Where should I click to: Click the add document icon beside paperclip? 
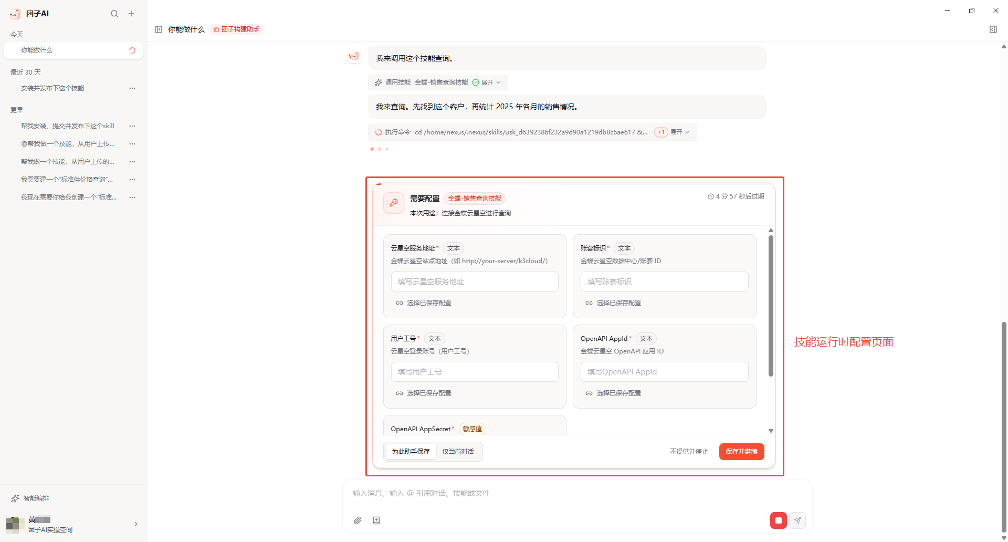(x=376, y=520)
